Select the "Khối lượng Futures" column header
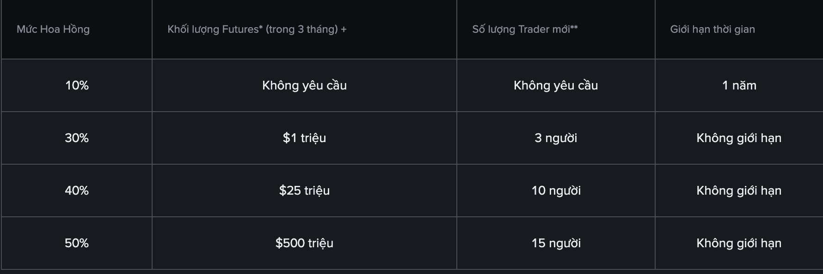This screenshot has width=823, height=274. coord(257,30)
